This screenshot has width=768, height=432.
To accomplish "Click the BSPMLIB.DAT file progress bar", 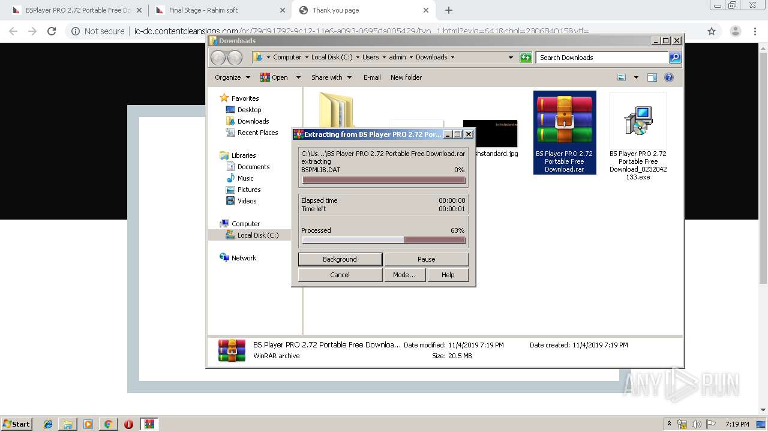I will [384, 180].
